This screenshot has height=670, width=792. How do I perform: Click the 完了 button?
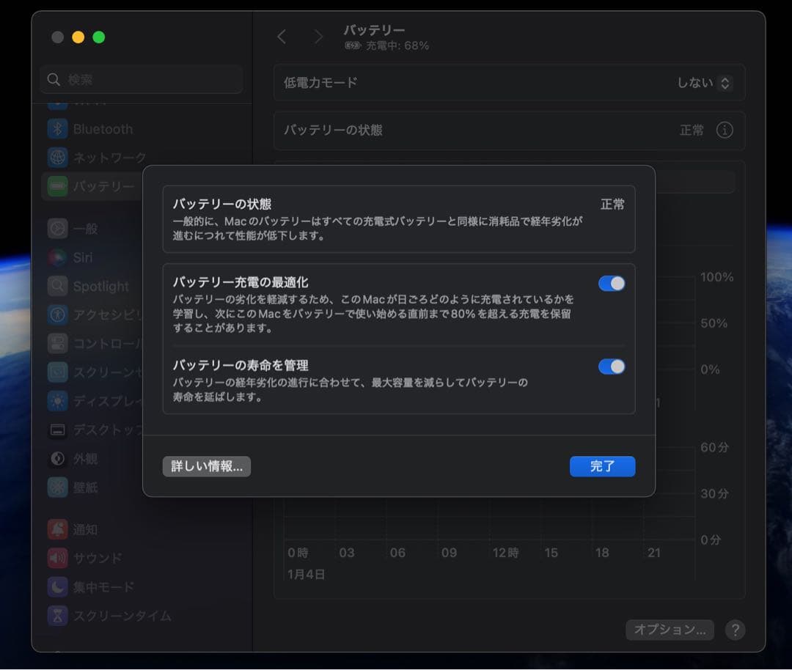602,466
